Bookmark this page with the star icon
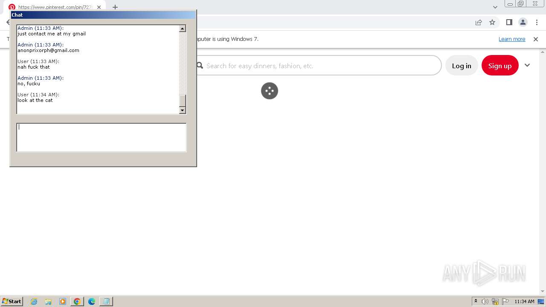 coord(492,22)
